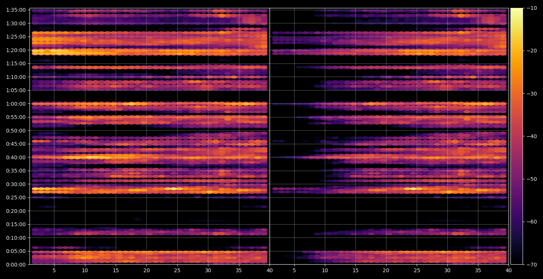
Task: Pick the −60 colorbar tick label
Action: tap(532, 222)
